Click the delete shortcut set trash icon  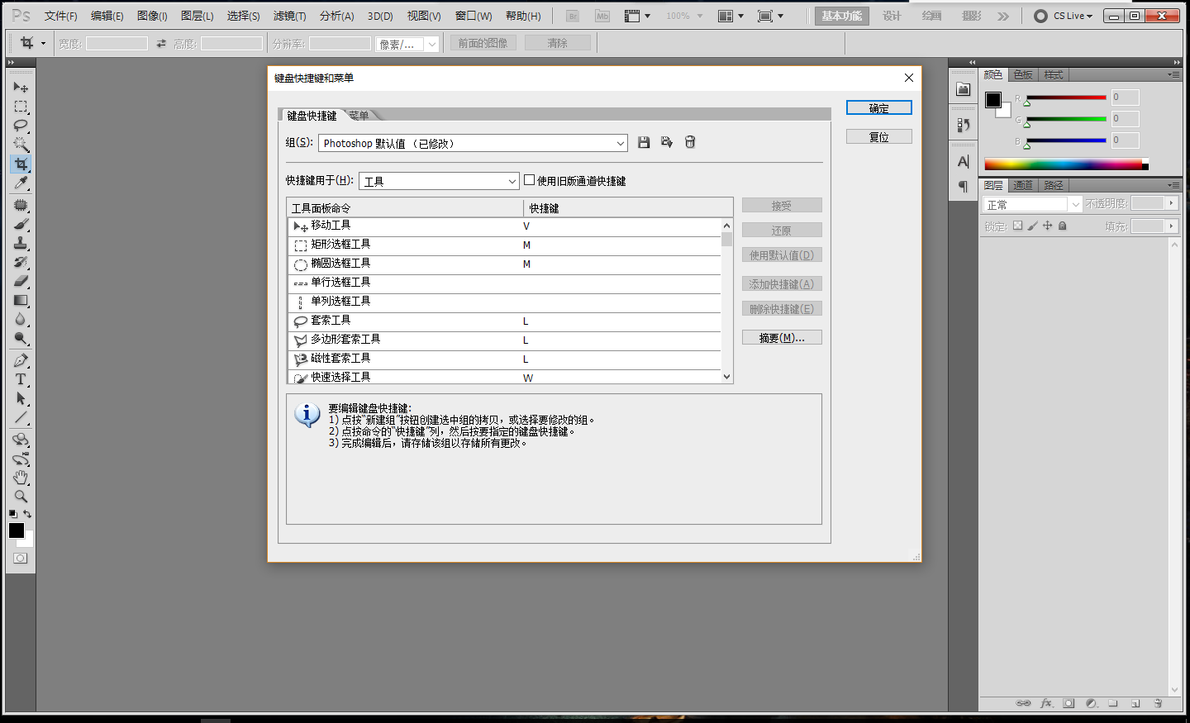pyautogui.click(x=690, y=142)
